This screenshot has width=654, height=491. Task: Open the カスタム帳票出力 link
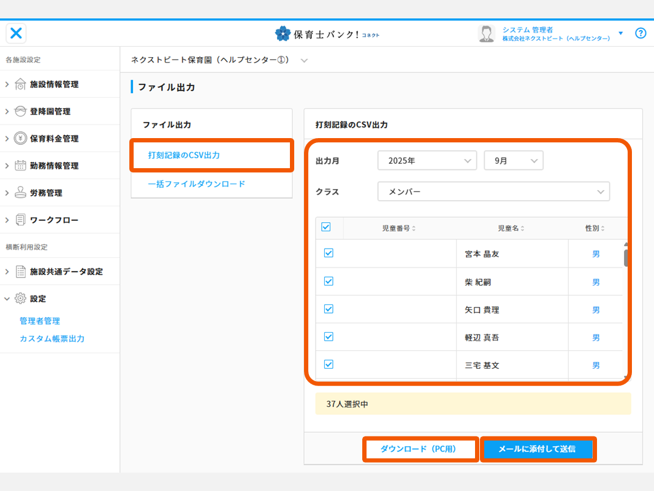[x=52, y=339]
